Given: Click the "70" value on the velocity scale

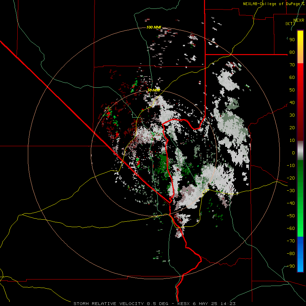Looking at the screenshot, I should [292, 65].
